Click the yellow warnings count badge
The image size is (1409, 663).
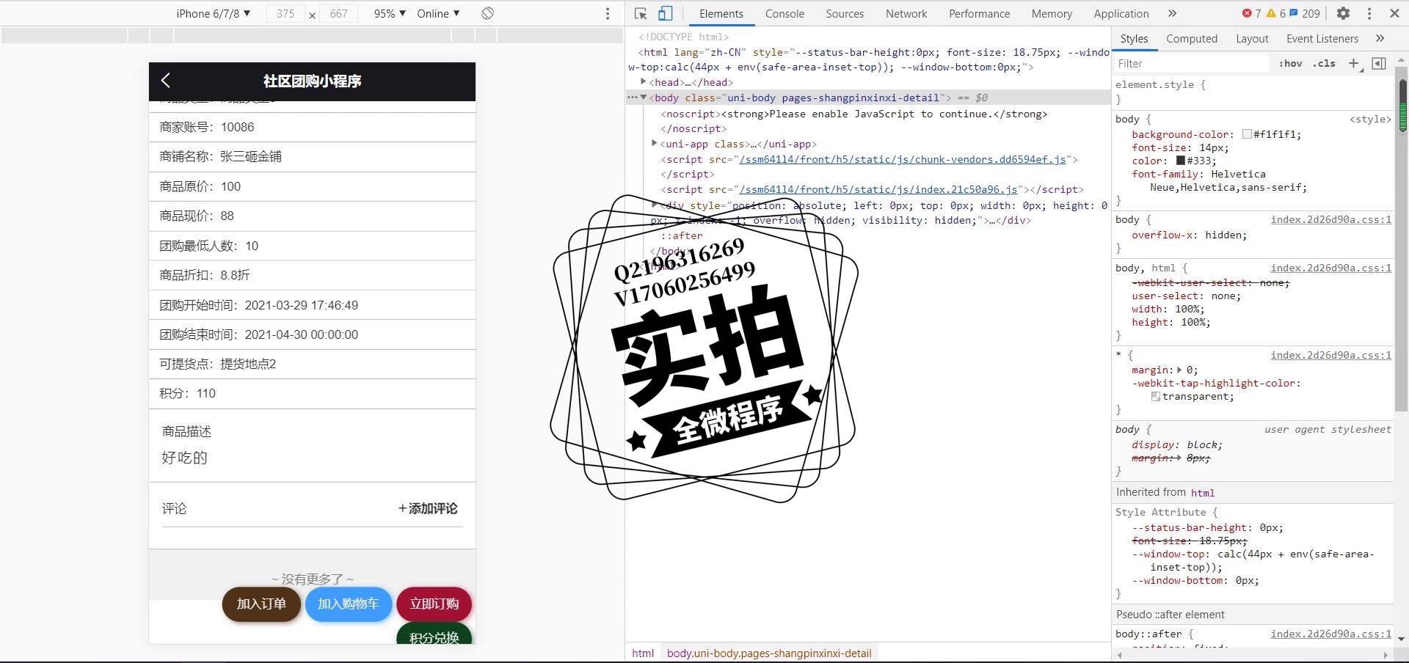click(x=1275, y=13)
